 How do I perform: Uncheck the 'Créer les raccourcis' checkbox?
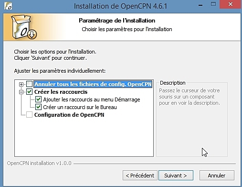30,92
